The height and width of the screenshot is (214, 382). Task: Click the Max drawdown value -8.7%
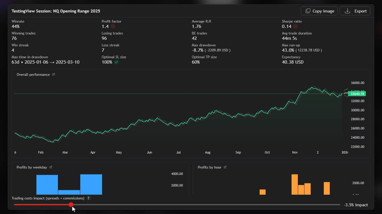click(x=198, y=50)
